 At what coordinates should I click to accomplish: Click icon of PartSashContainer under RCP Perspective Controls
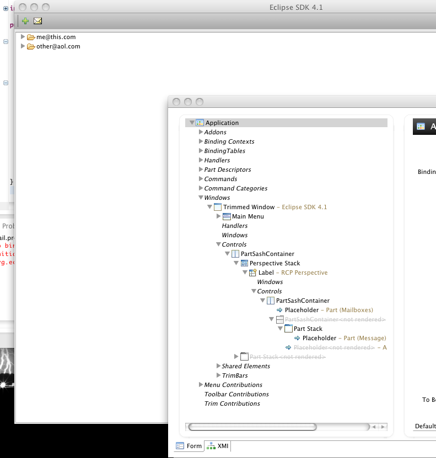(x=271, y=301)
